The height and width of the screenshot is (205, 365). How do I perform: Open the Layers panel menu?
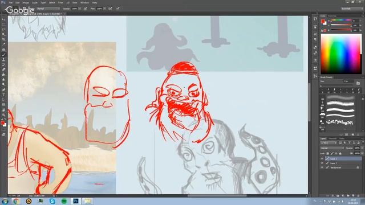click(363, 138)
